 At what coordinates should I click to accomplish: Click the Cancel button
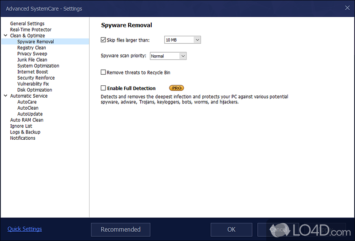click(x=278, y=230)
